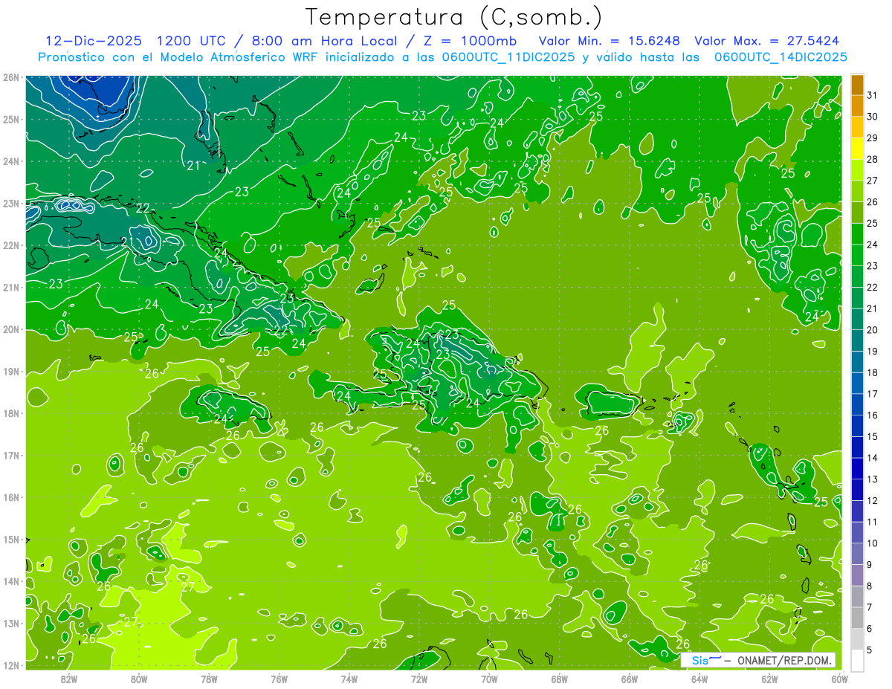Click the light grey swatch between 5 and 6
The image size is (892, 689).
[857, 639]
